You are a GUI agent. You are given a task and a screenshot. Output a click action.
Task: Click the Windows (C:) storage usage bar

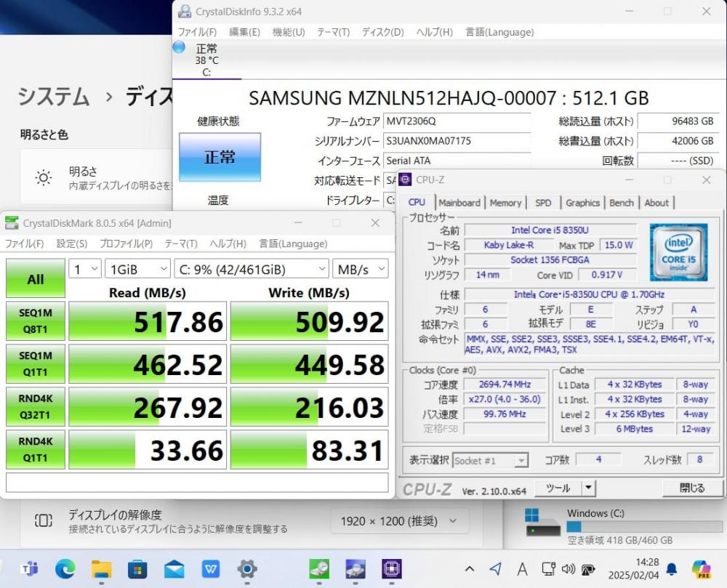coord(644,526)
